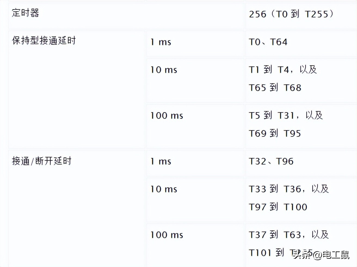Select the 1 ms cell beside 接通/断开延时
Image resolution: width=357 pixels, height=267 pixels.
(x=195, y=163)
